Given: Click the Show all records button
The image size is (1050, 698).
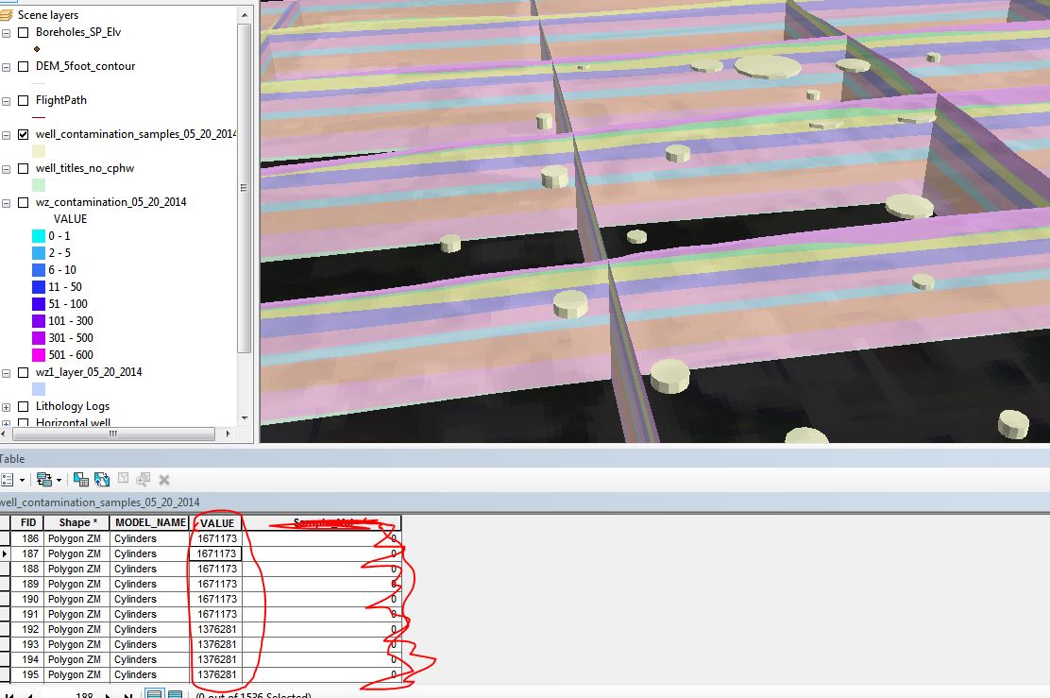Looking at the screenshot, I should [x=154, y=694].
